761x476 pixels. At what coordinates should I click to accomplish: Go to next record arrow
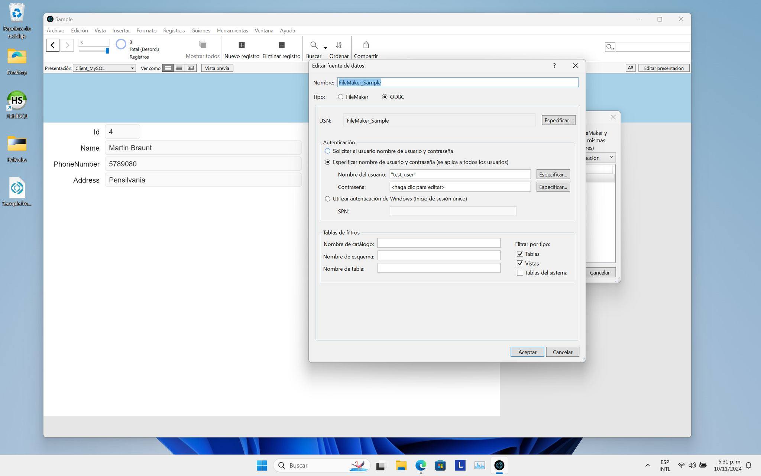tap(67, 45)
